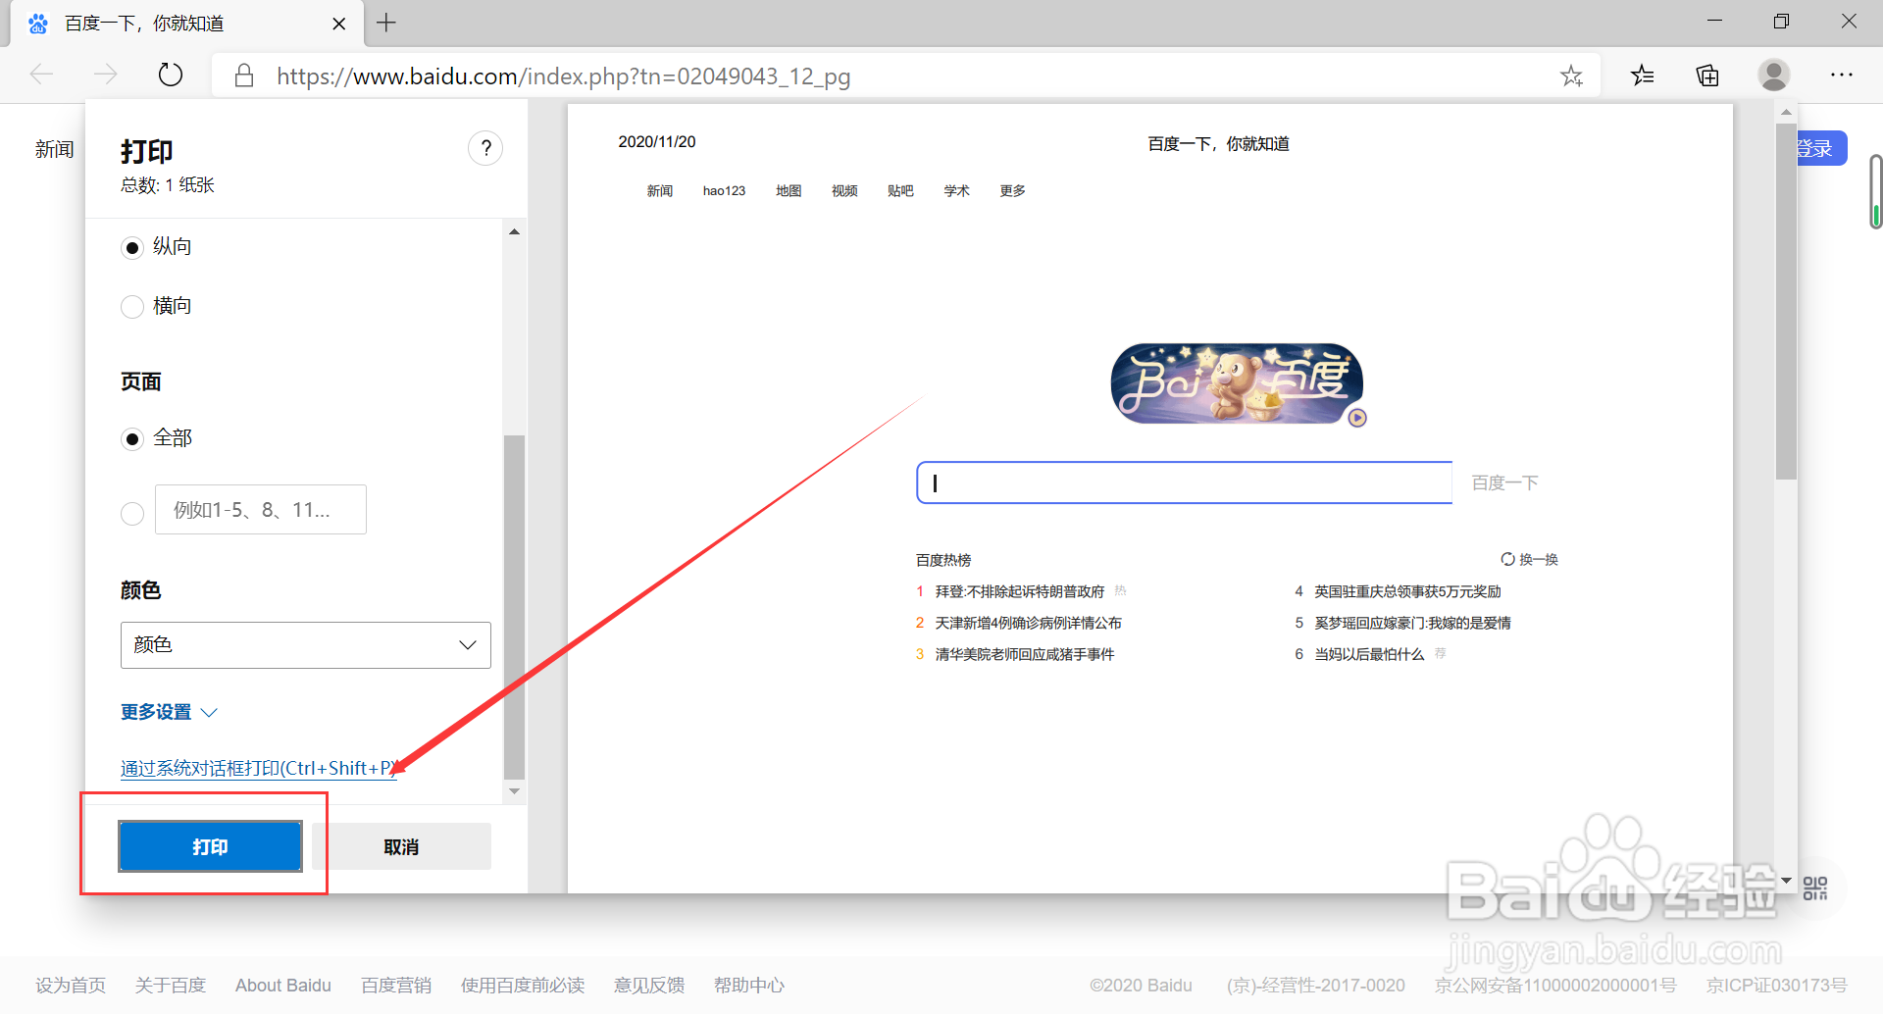The image size is (1883, 1014).
Task: Expand 更多设置 more settings
Action: (169, 712)
